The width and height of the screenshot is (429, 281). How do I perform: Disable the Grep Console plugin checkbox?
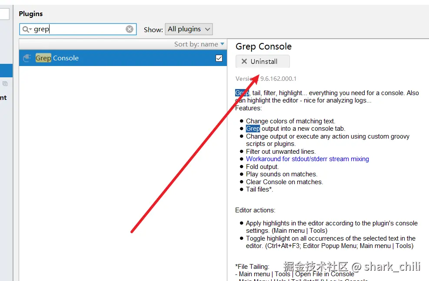(219, 58)
